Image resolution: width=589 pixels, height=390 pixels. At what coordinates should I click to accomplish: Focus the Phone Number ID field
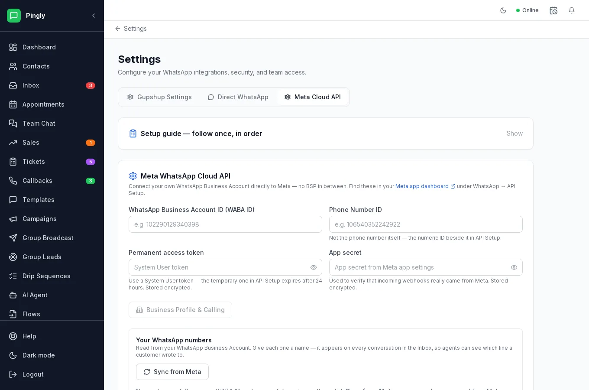pos(426,224)
